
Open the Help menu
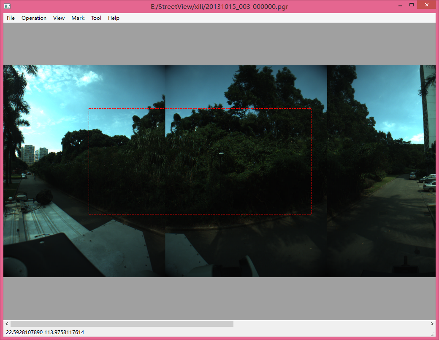pos(114,18)
